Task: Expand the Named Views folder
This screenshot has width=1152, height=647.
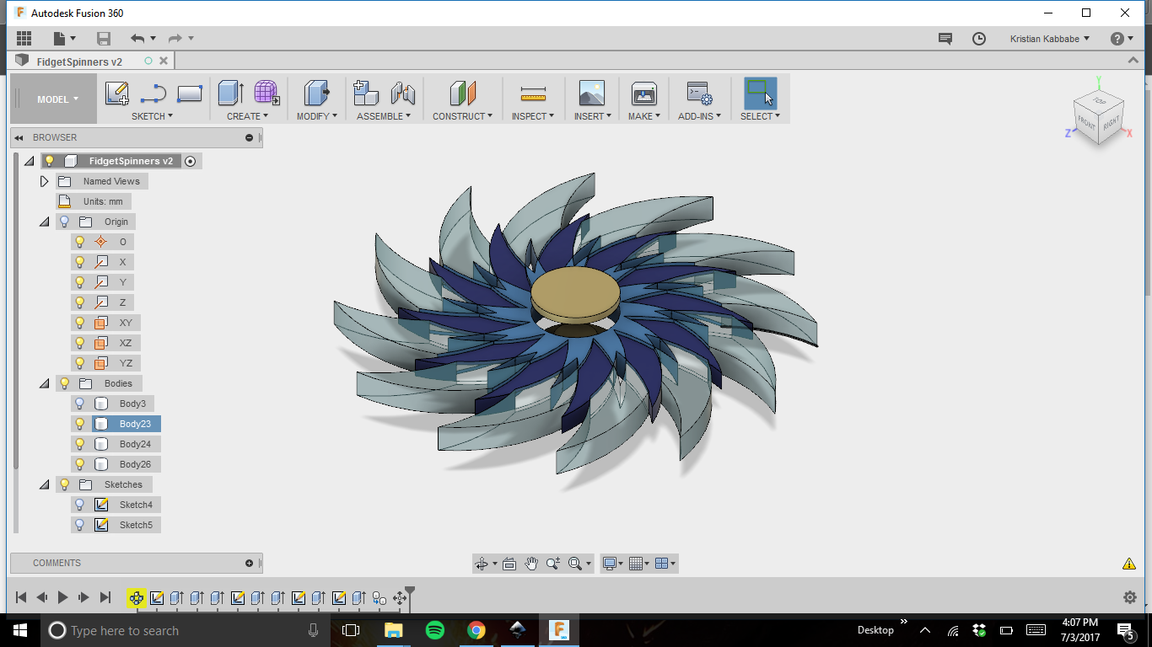Action: (45, 181)
